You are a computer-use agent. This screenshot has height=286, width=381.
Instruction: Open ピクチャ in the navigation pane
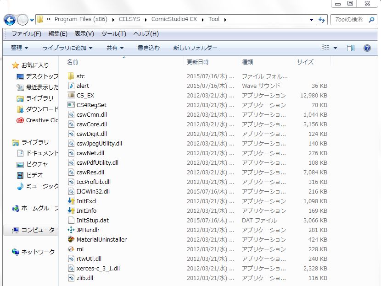pyautogui.click(x=37, y=164)
